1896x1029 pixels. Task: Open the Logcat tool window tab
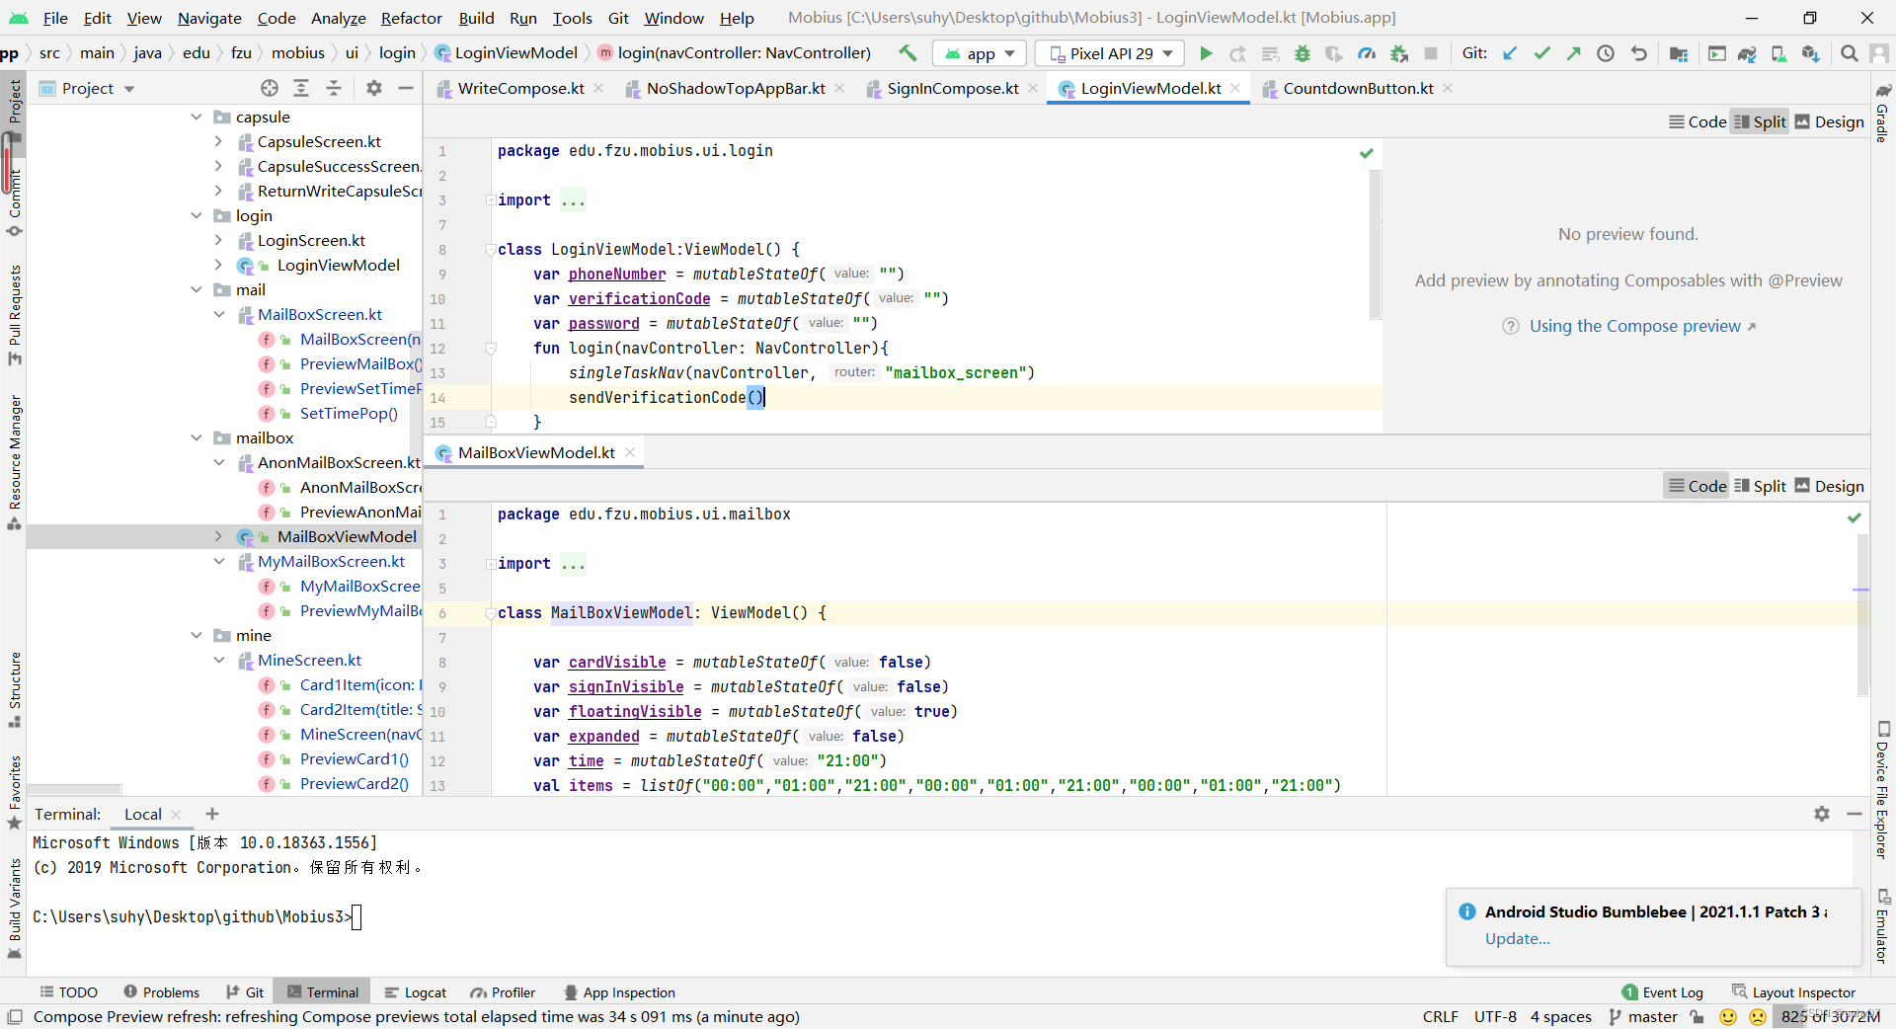tap(416, 992)
